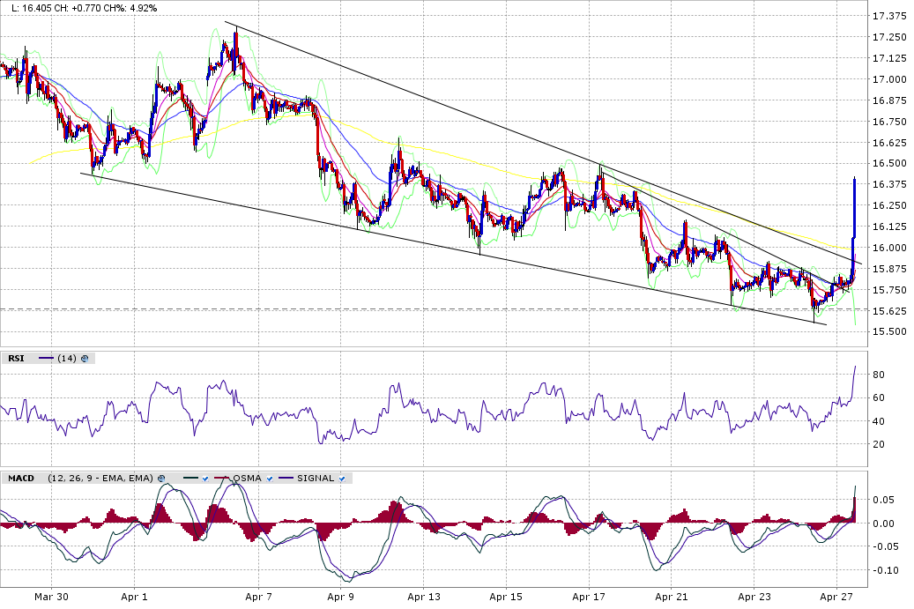The width and height of the screenshot is (914, 609).
Task: Click the OSMA legend label
Action: coord(247,479)
